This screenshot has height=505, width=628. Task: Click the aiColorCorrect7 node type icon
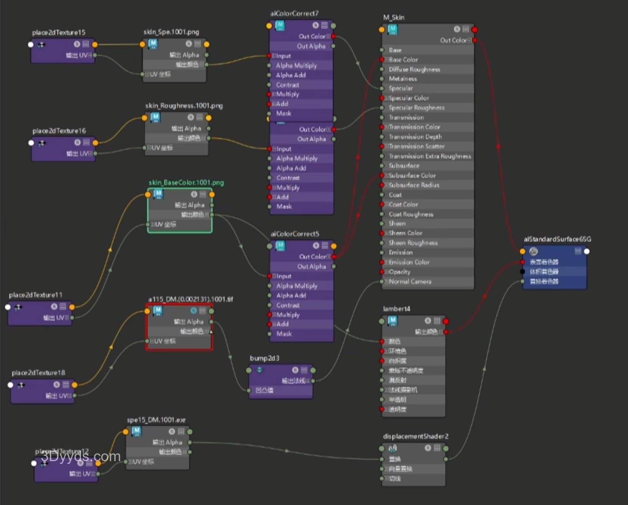pos(280,26)
